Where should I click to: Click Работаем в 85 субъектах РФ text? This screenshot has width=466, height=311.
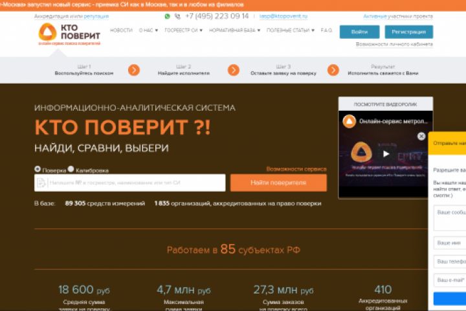(x=233, y=249)
